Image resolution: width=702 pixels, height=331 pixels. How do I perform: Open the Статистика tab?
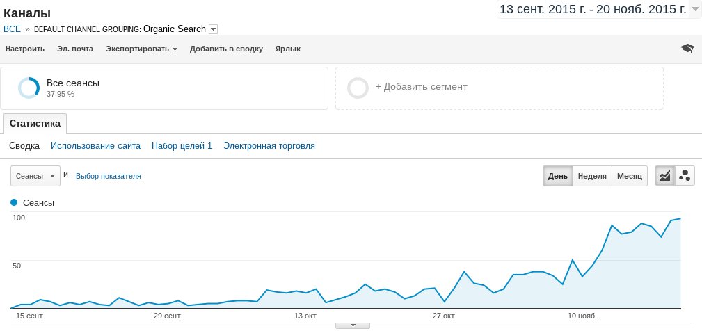(x=35, y=123)
